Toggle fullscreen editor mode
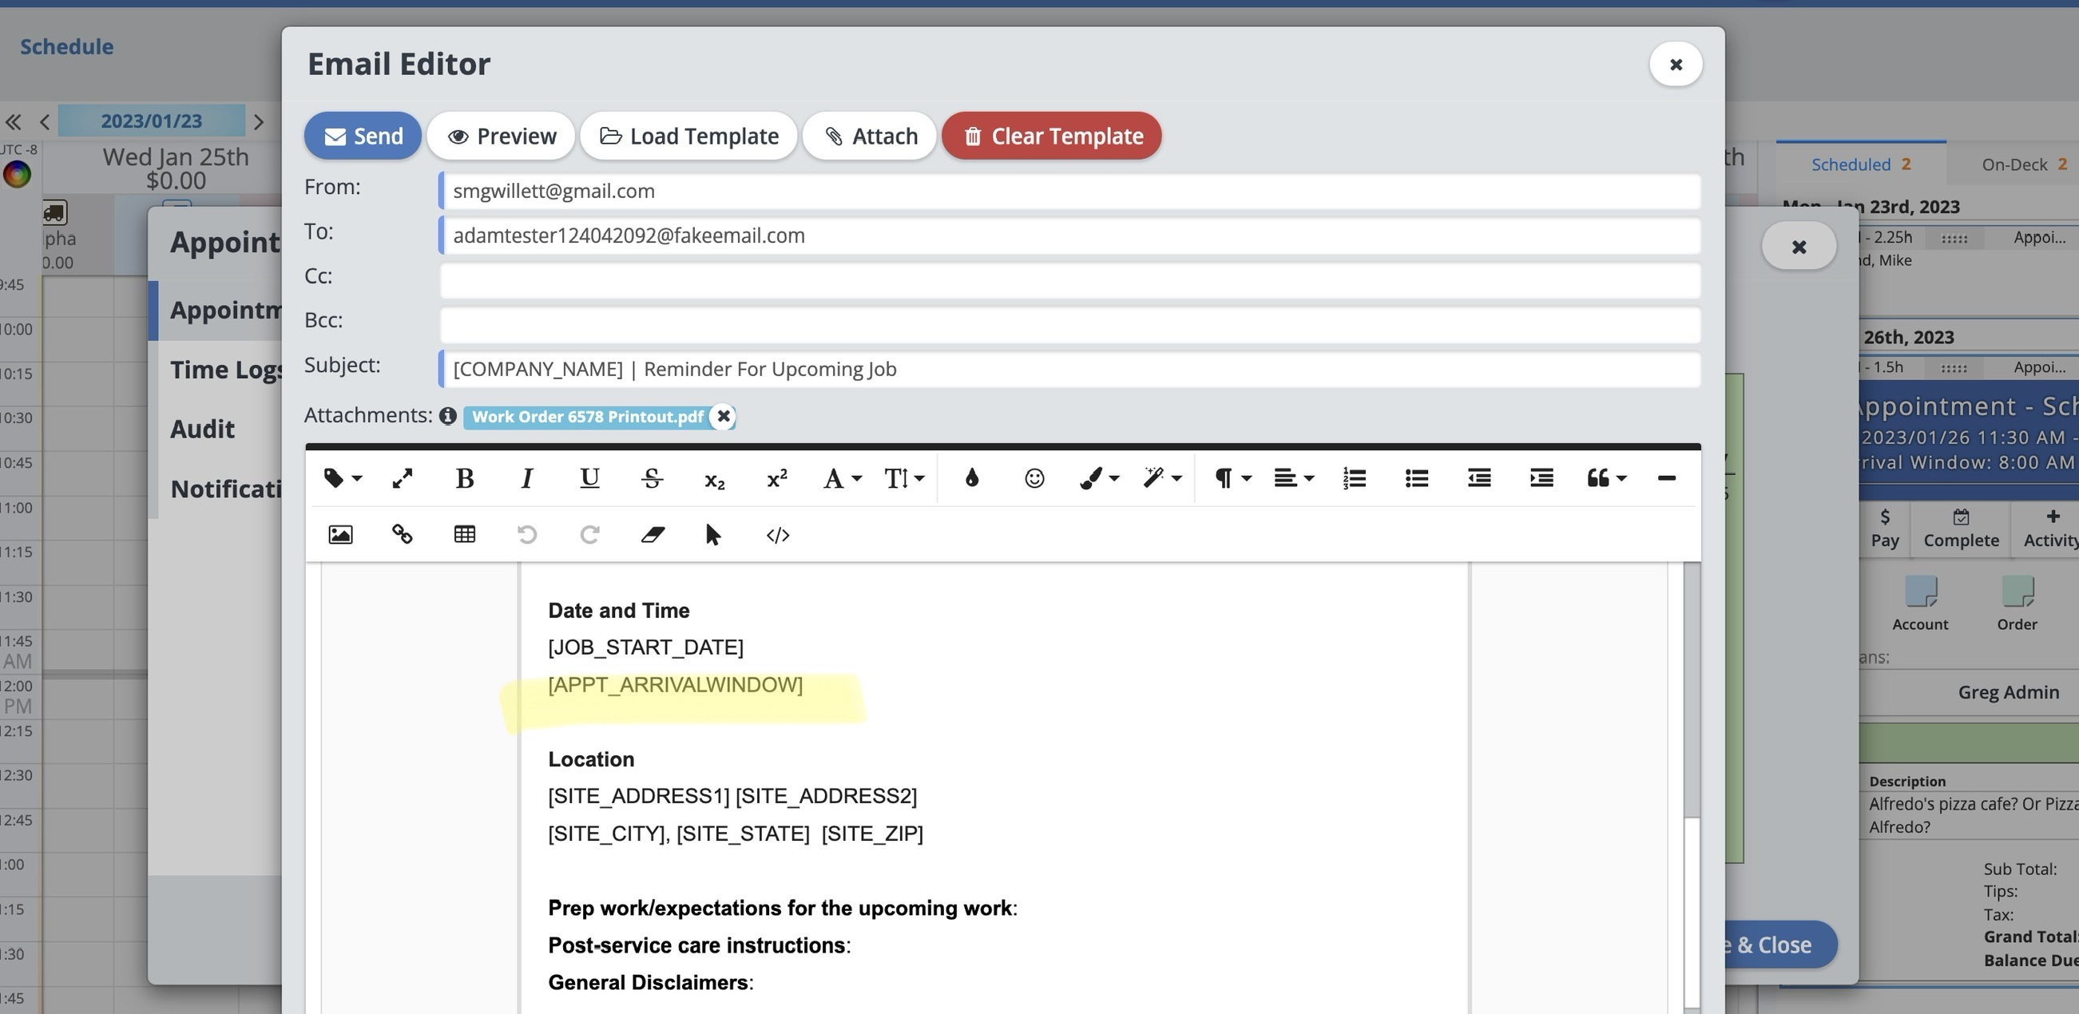This screenshot has width=2079, height=1014. (x=402, y=479)
